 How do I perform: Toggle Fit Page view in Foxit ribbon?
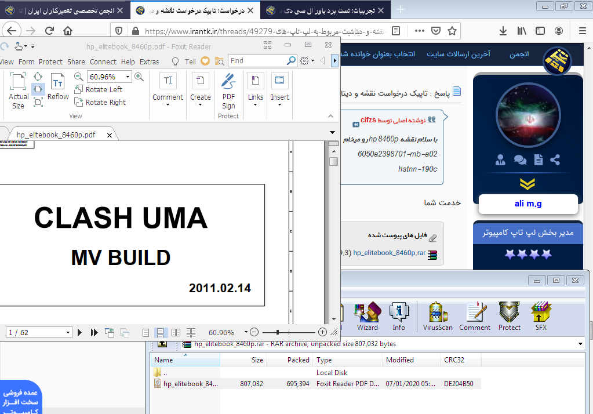coord(38,89)
